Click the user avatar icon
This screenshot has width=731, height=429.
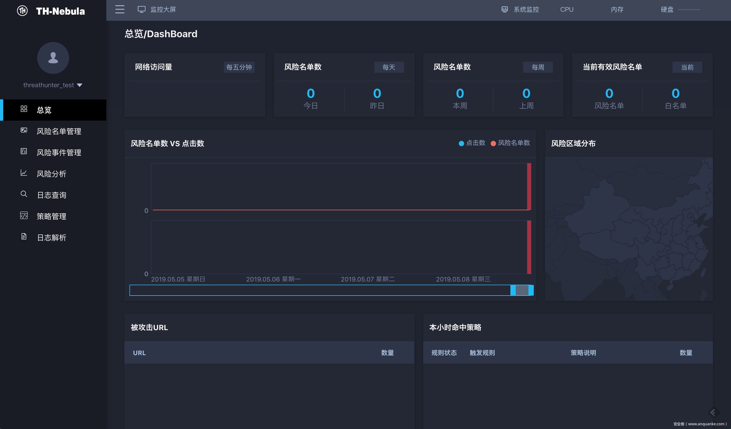[53, 58]
